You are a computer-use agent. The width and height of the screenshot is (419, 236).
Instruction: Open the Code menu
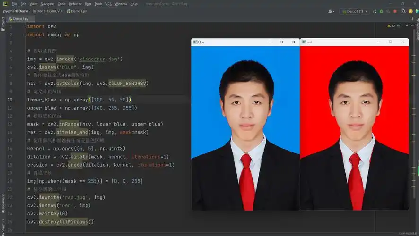click(61, 4)
